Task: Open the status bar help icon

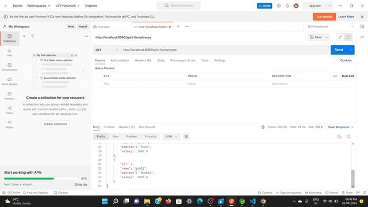Action: (x=365, y=193)
